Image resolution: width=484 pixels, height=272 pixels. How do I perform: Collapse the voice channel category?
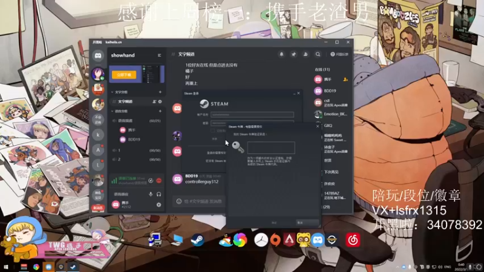pos(119,111)
